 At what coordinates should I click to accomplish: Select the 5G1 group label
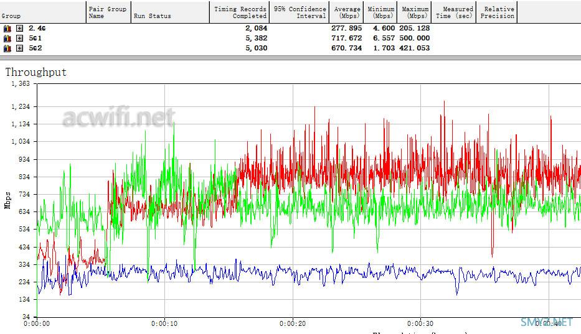[35, 38]
